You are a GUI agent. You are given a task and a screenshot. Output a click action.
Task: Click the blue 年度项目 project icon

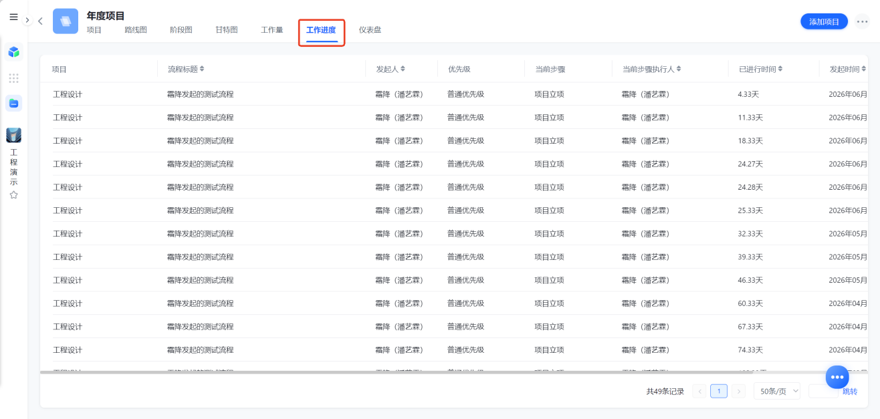66,21
